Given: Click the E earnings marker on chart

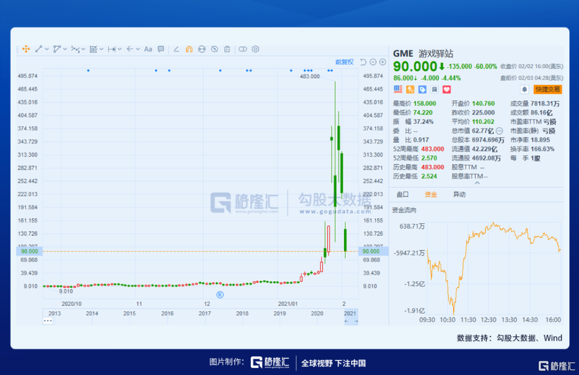Looking at the screenshot, I should coord(220,295).
